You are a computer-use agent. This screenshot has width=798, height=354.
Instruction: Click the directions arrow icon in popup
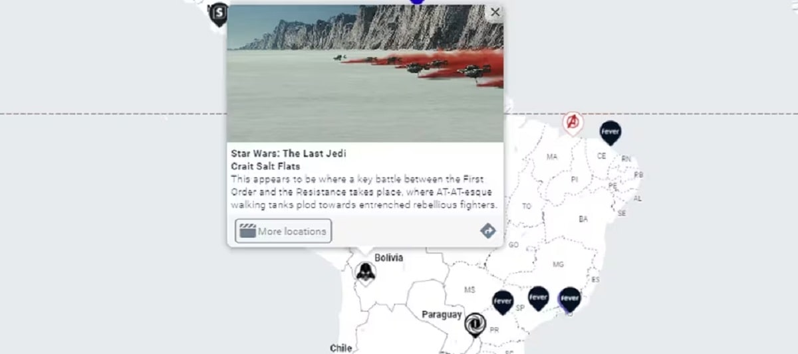pos(488,230)
